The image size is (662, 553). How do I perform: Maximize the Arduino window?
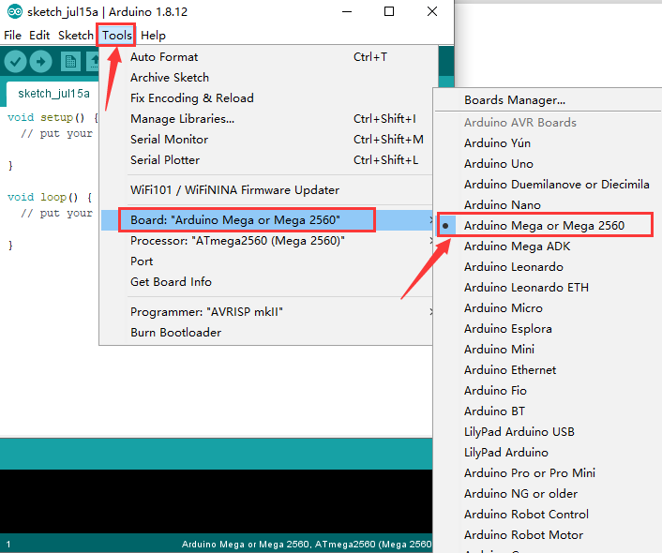[389, 11]
